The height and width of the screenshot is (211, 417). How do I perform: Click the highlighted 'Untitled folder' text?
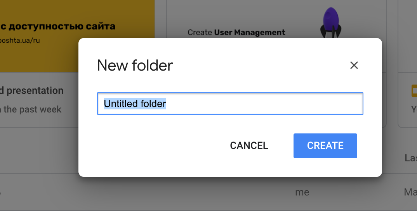[x=135, y=104]
